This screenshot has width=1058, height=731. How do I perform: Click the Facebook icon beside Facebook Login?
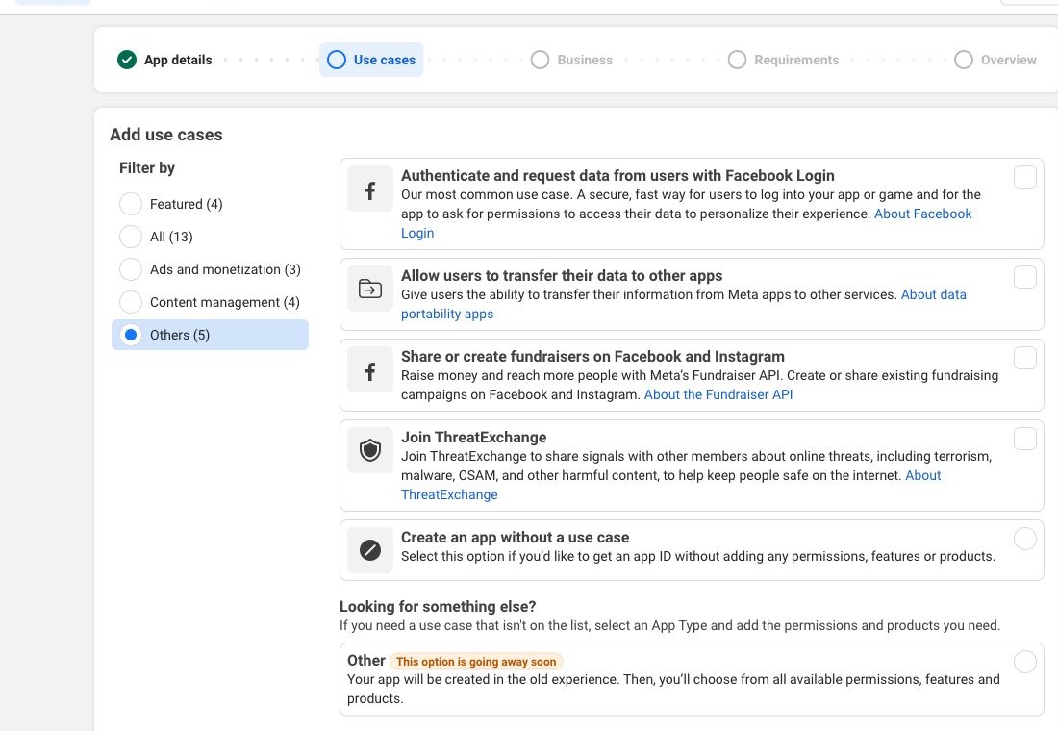pyautogui.click(x=370, y=190)
